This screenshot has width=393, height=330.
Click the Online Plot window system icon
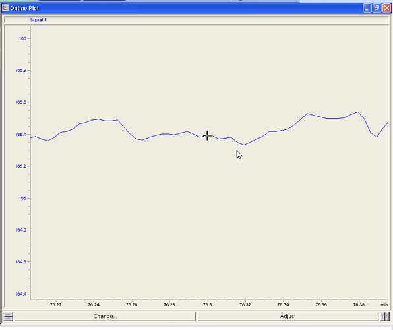(5, 8)
